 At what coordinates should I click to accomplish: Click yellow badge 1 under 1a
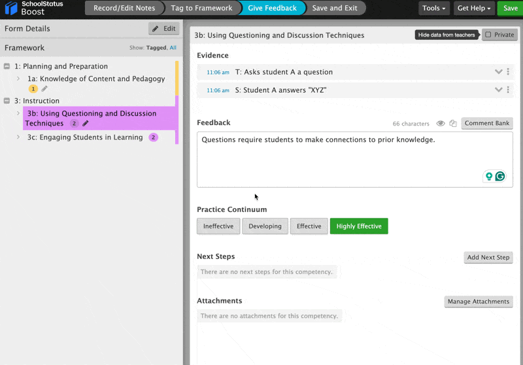[x=33, y=89]
